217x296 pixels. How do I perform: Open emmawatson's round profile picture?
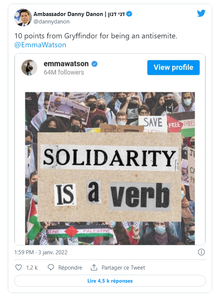click(x=29, y=68)
